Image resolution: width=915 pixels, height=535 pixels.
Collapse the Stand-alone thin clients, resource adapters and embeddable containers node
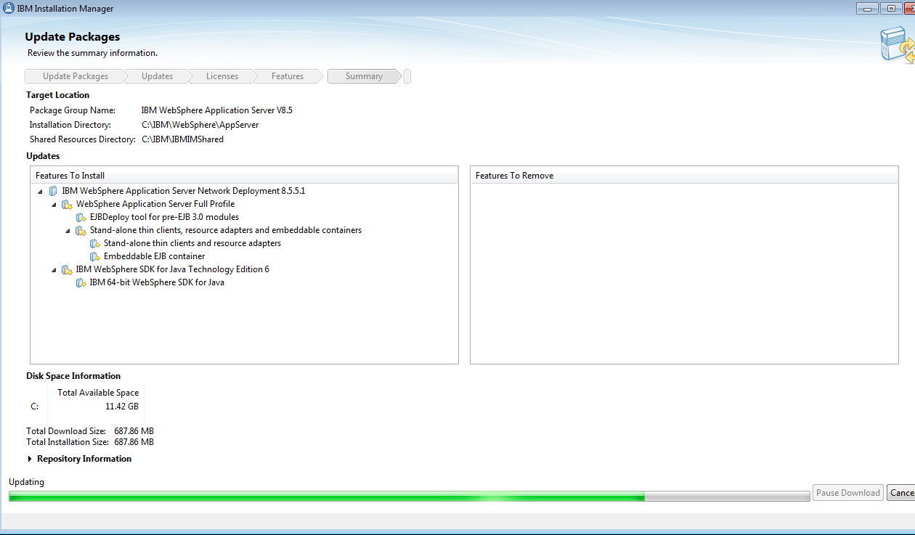(68, 231)
